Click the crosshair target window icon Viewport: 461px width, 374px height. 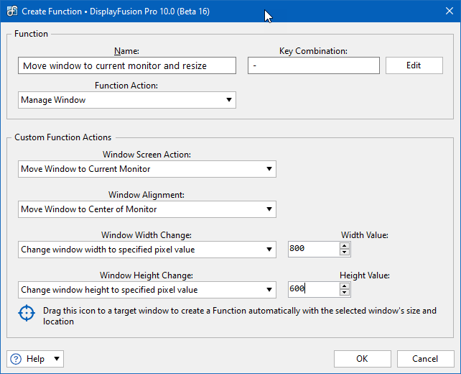click(27, 313)
